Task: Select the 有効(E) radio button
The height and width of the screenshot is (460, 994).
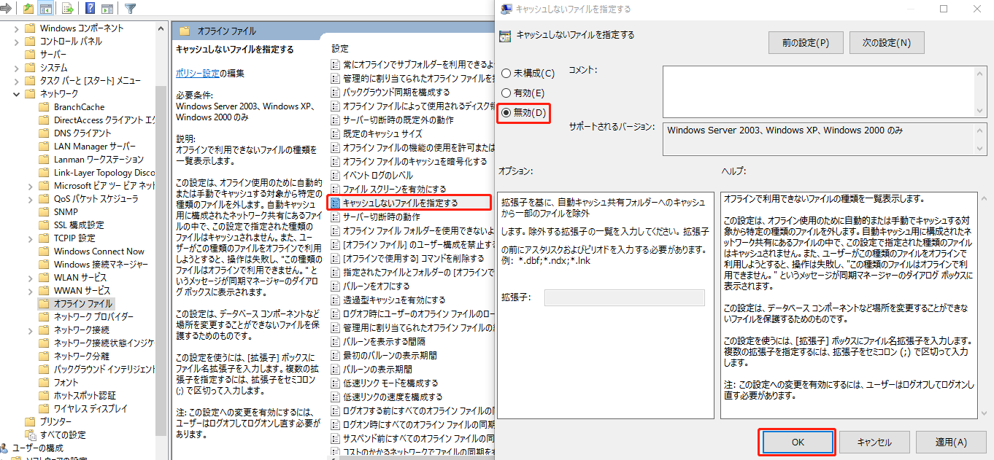Action: tap(506, 93)
